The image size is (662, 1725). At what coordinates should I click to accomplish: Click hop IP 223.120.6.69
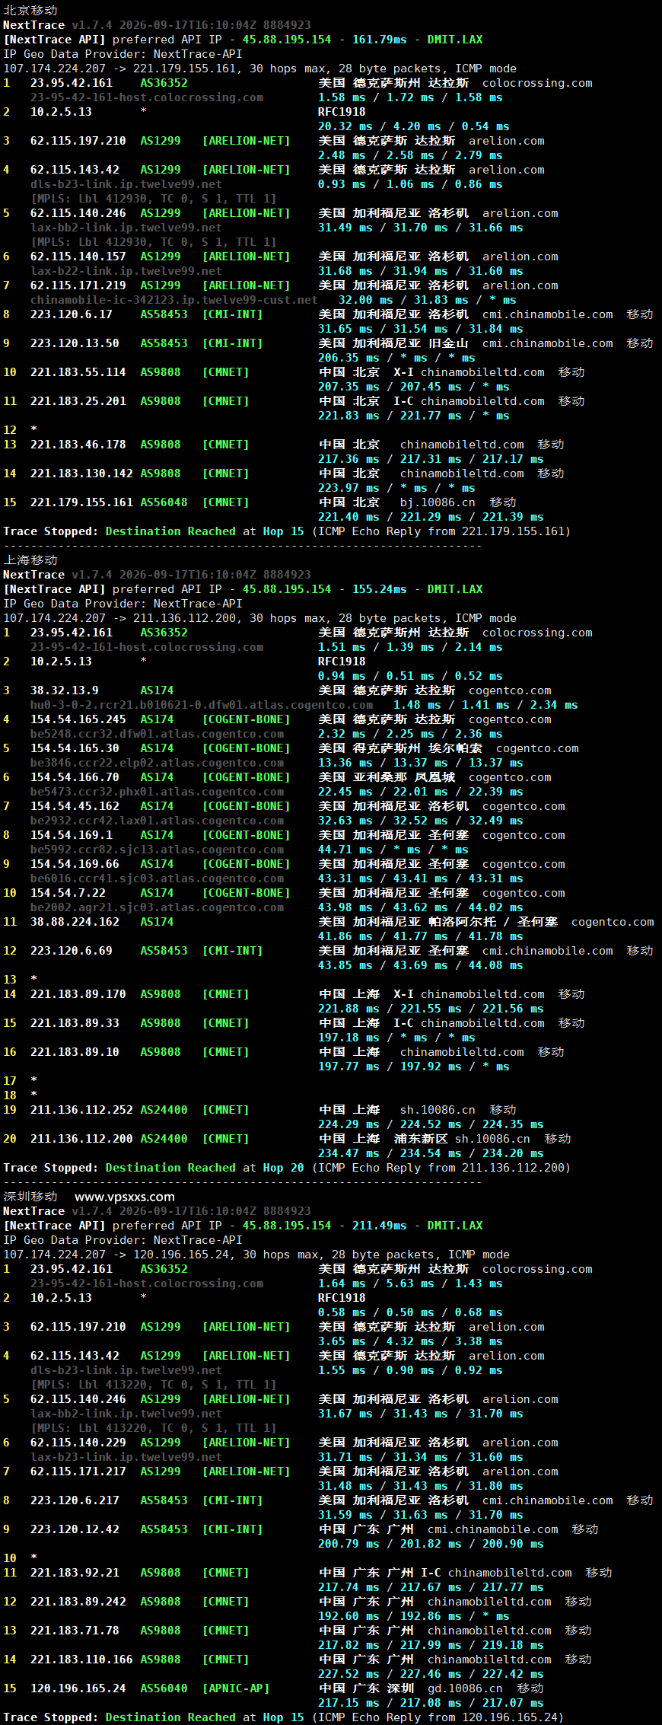(72, 951)
